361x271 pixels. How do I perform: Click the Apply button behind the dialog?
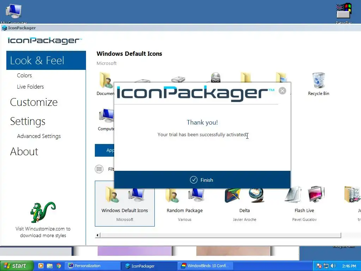(104, 150)
